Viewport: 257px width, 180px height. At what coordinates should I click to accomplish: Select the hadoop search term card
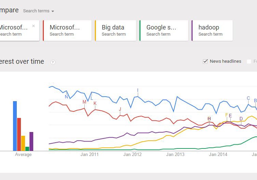point(212,31)
